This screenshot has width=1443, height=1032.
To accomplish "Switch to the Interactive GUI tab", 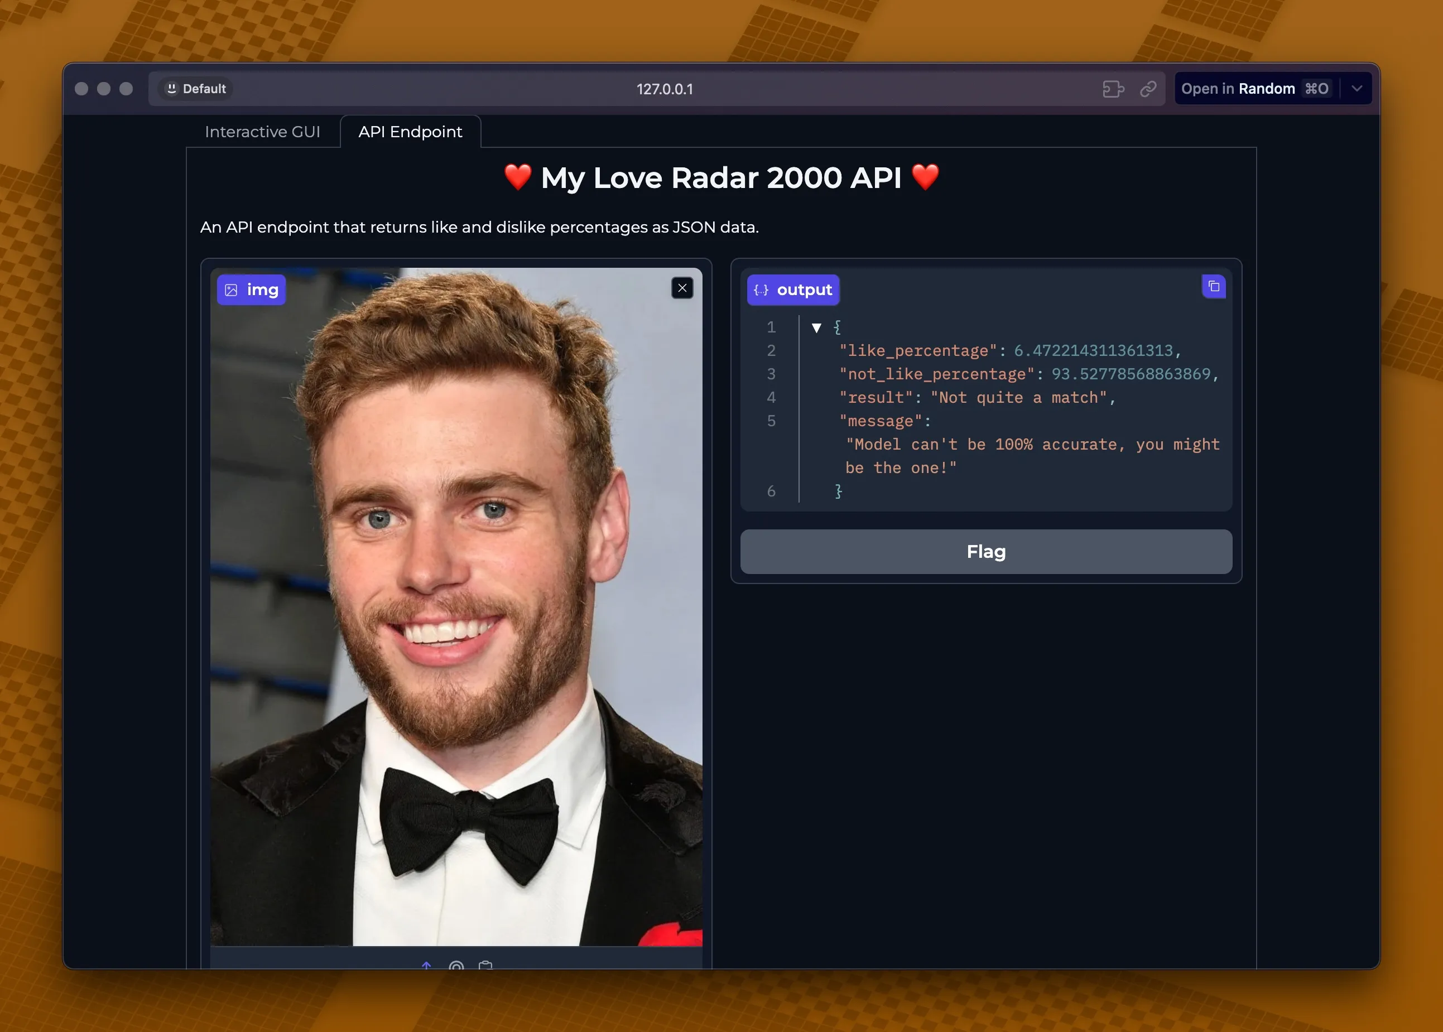I will [262, 132].
